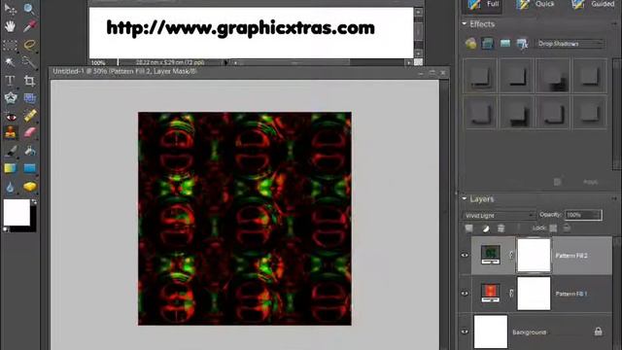Screen dimensions: 622x350
Task: Click Apply button in Effects panel
Action: pyautogui.click(x=590, y=182)
